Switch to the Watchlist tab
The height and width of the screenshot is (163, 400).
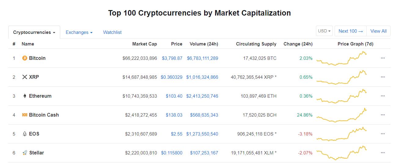pos(112,32)
